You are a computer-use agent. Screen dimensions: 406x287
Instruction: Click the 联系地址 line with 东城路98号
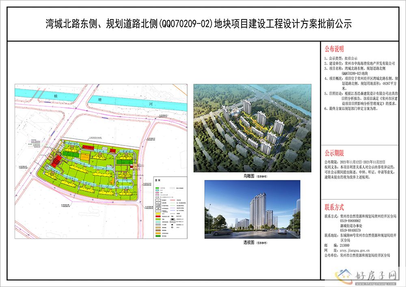point(361,238)
